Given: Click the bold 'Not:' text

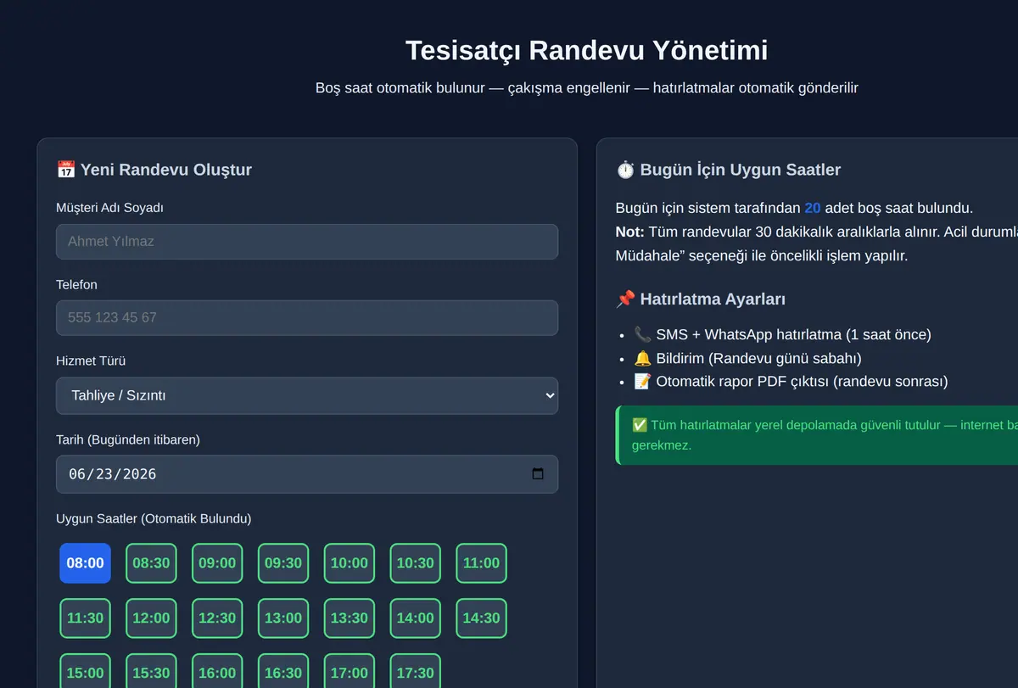Looking at the screenshot, I should point(630,232).
